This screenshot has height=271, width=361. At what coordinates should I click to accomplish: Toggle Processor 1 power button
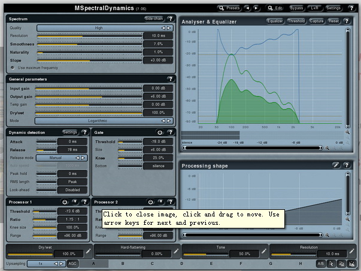click(65, 202)
